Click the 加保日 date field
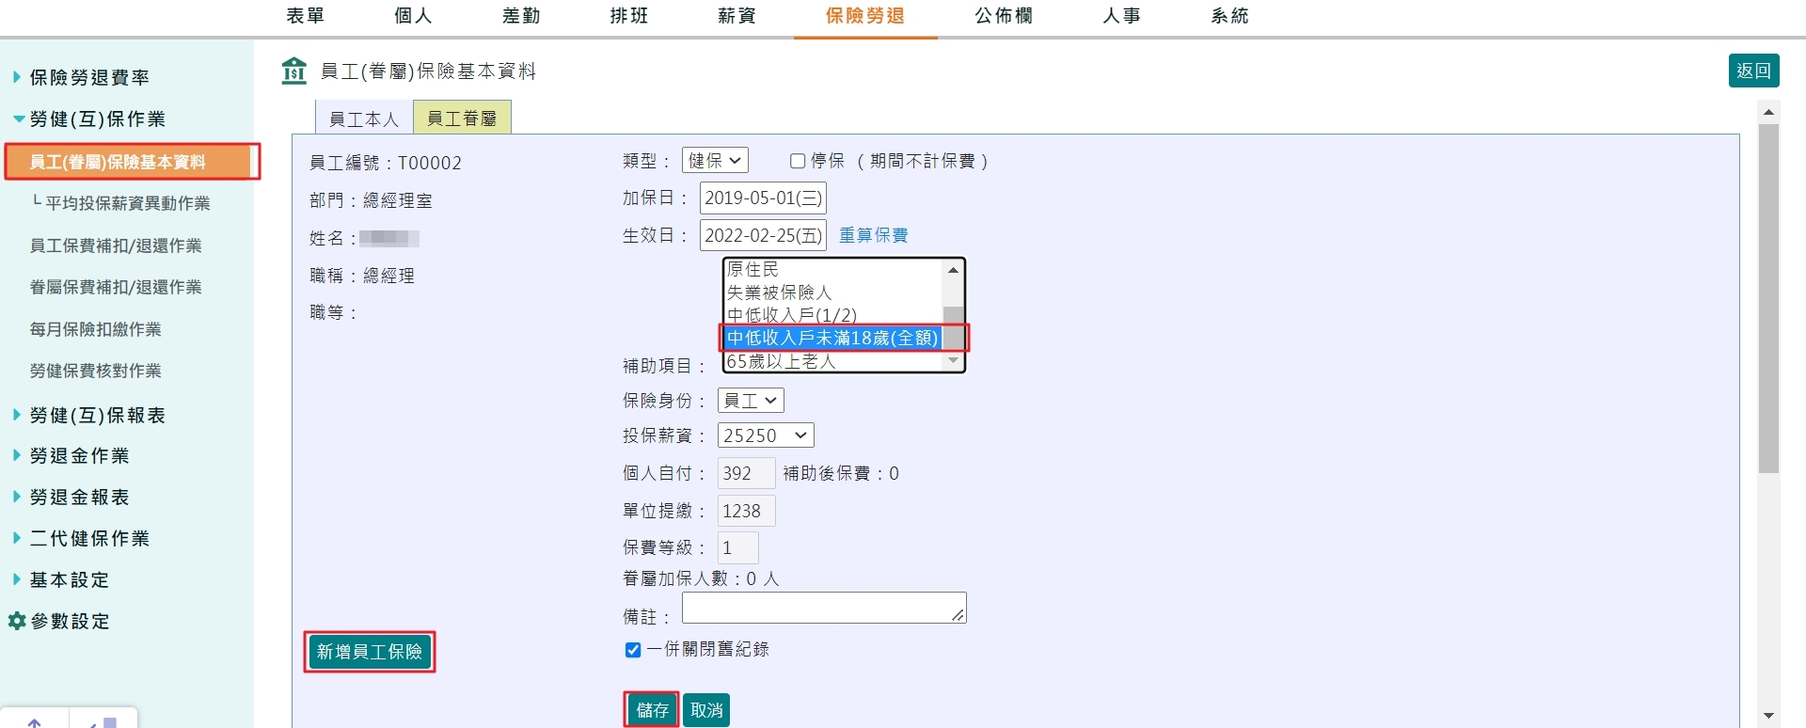This screenshot has width=1806, height=728. coord(763,198)
